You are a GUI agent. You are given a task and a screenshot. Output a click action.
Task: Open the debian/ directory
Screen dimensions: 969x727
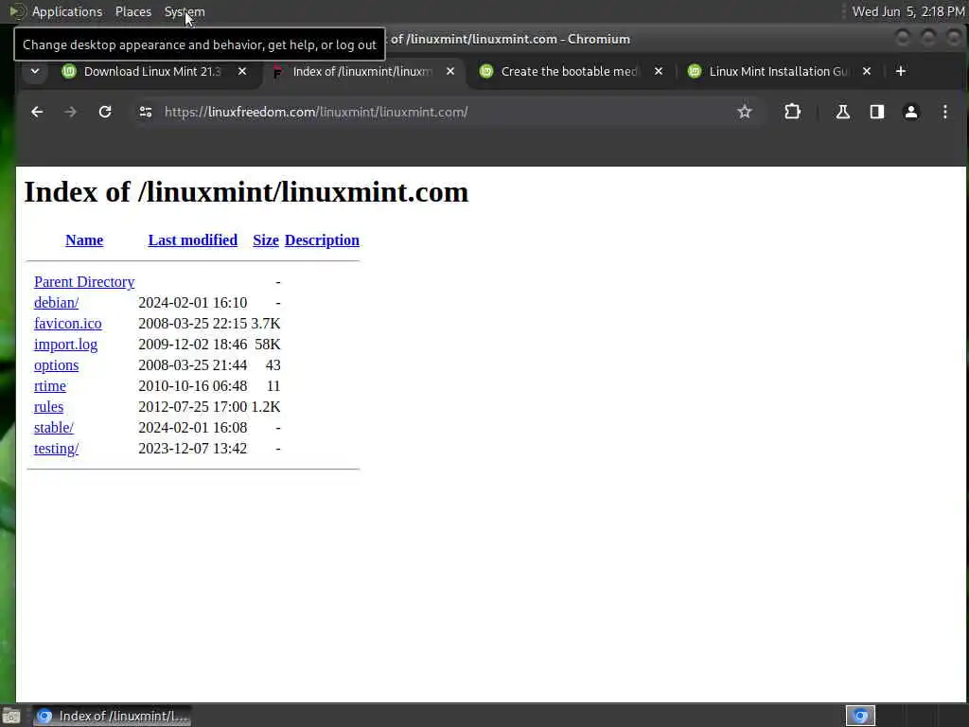[56, 302]
